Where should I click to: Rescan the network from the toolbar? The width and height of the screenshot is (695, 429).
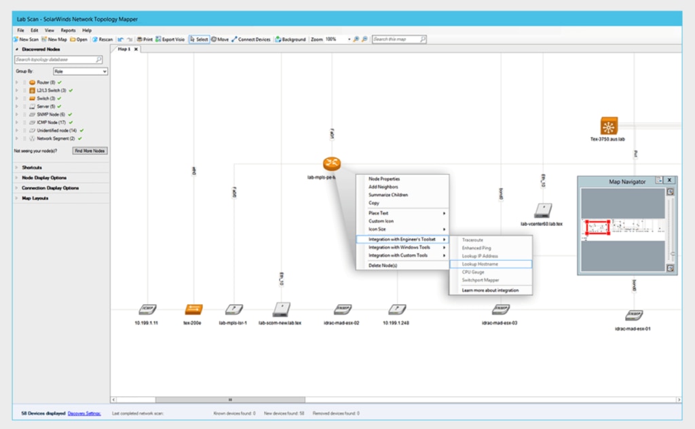[102, 39]
